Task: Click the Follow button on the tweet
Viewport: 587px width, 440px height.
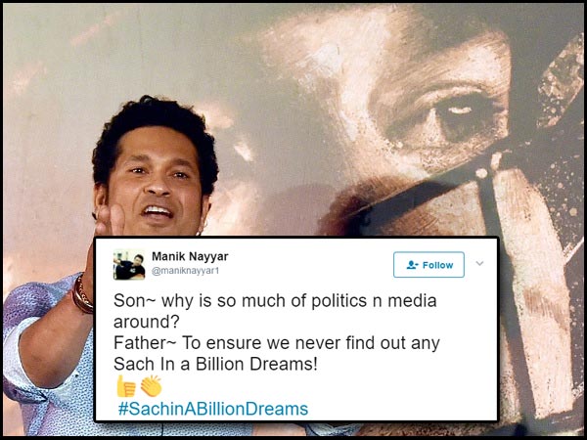Action: [x=429, y=265]
